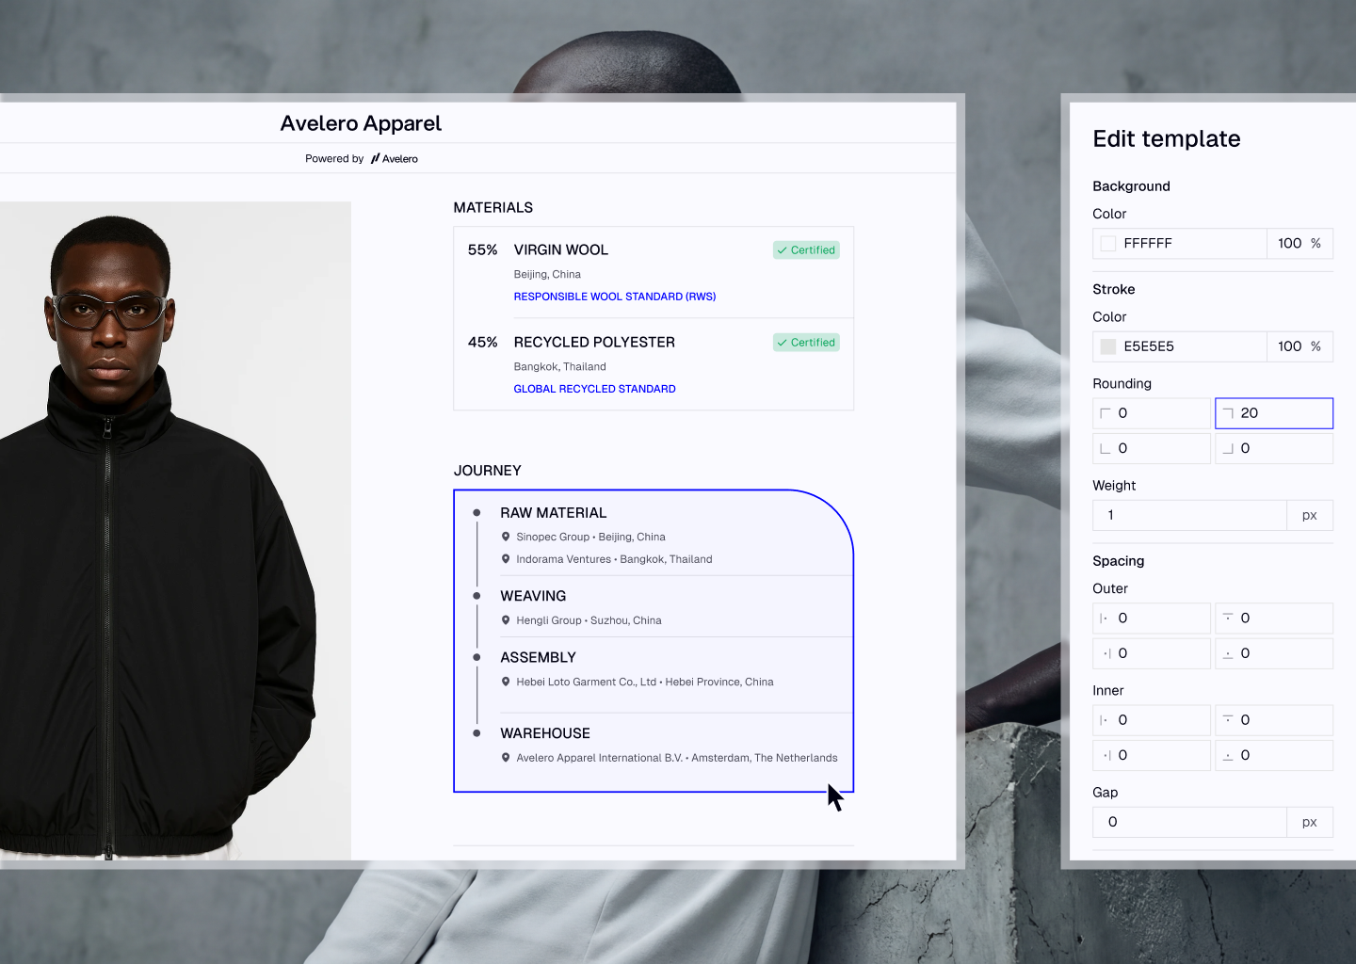This screenshot has height=964, width=1356.
Task: Open the Global Recycled Standard link
Action: tap(594, 389)
